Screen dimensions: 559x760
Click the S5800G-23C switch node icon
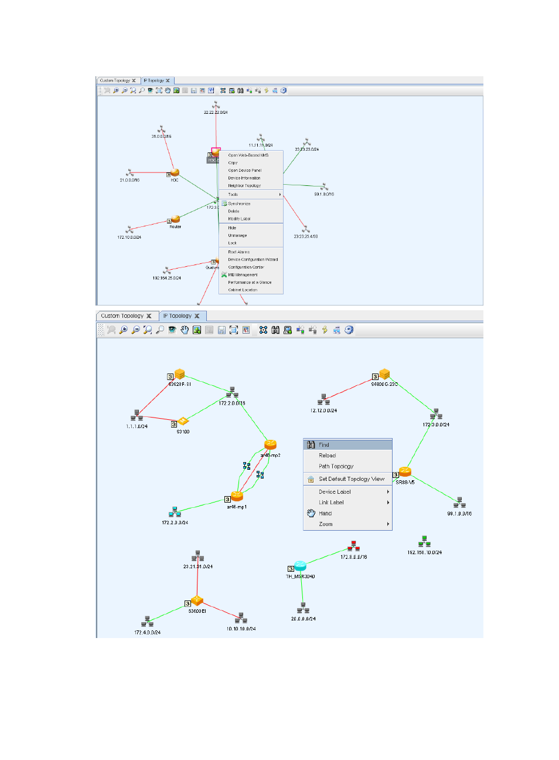(384, 374)
